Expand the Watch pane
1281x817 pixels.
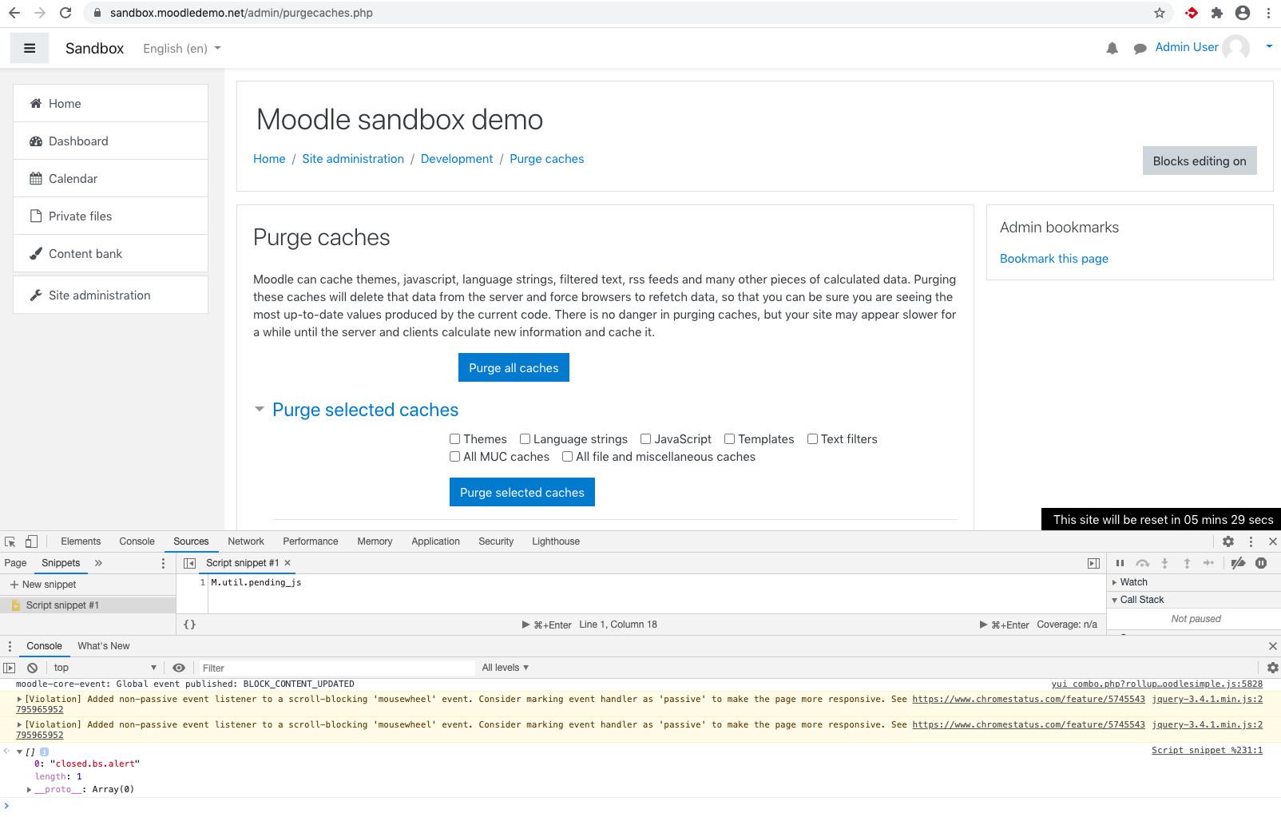(x=1115, y=582)
